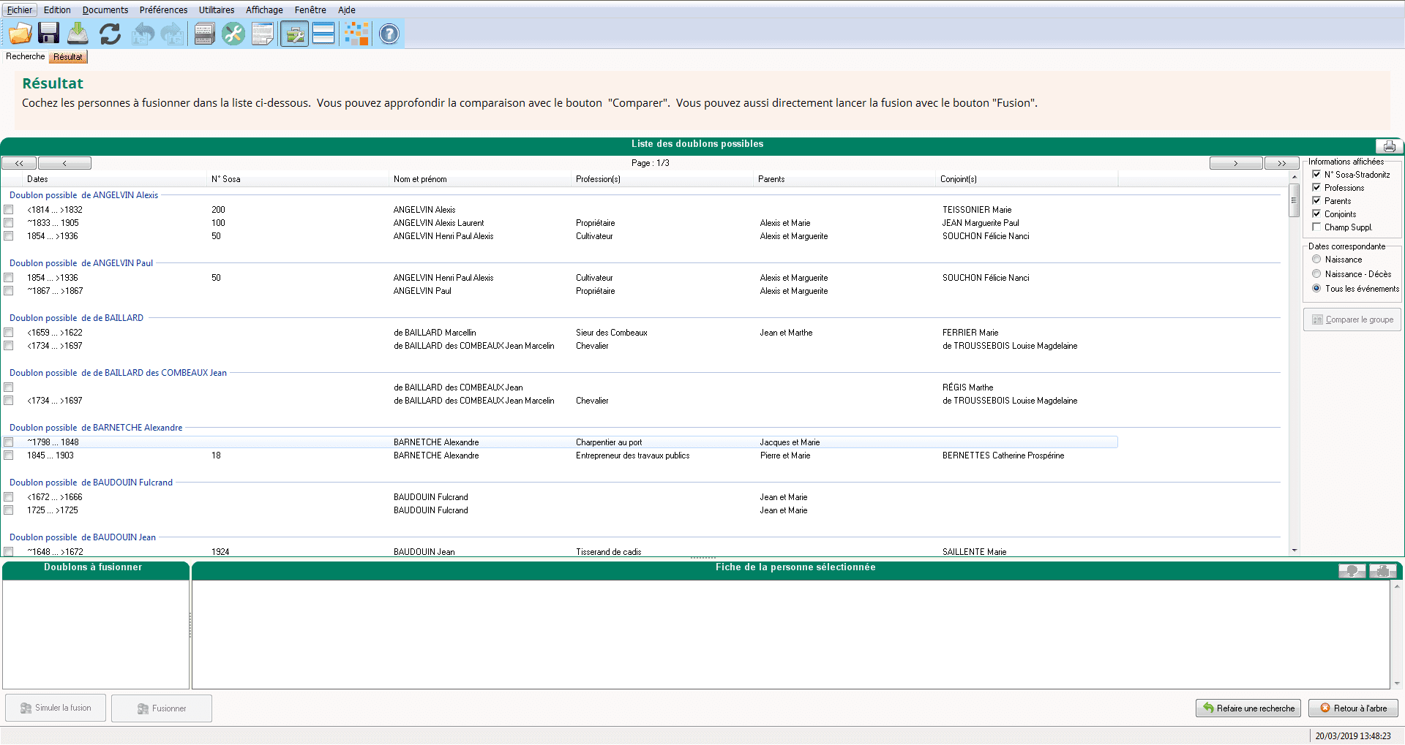Open a file with the folder icon
The height and width of the screenshot is (745, 1405).
click(20, 34)
